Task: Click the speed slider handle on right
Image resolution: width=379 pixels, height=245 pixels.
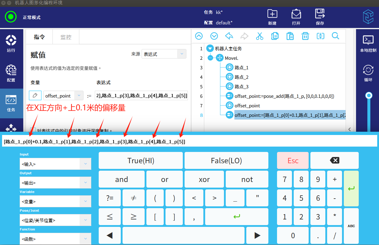Action: coord(369,95)
